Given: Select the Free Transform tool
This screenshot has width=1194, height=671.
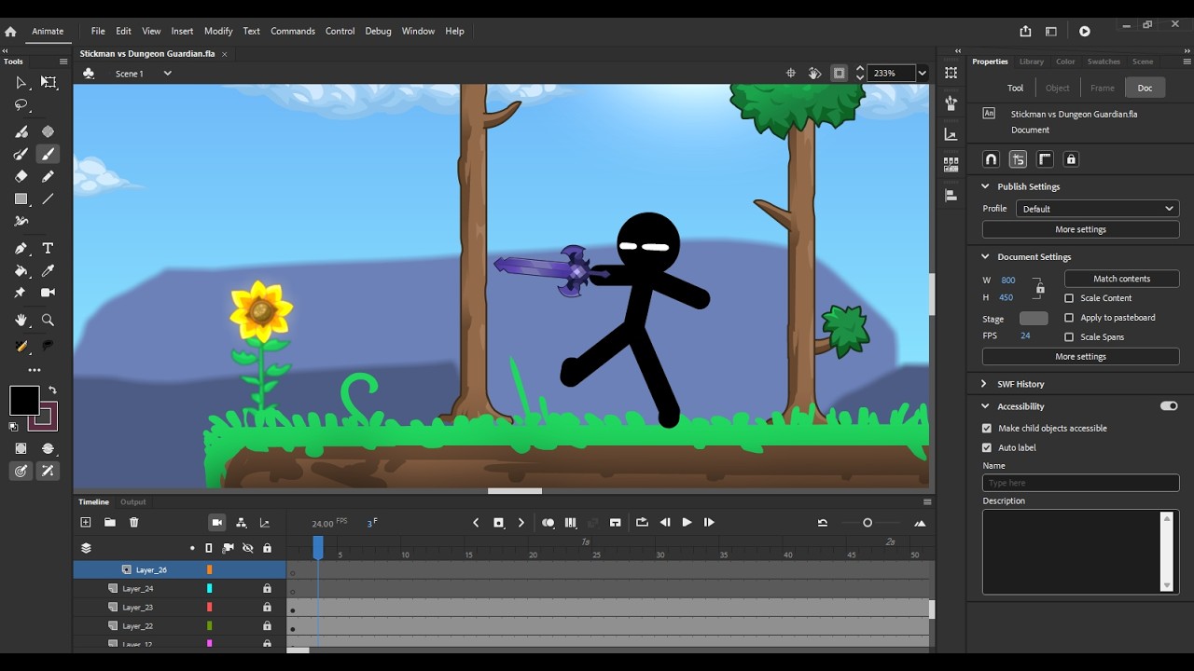Looking at the screenshot, I should (x=49, y=83).
